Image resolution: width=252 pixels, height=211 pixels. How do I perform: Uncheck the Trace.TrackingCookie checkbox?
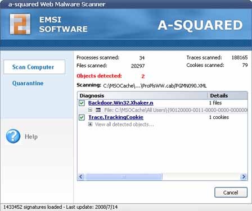[x=82, y=117]
